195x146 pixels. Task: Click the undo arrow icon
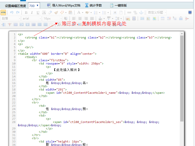pyautogui.click(x=12, y=12)
